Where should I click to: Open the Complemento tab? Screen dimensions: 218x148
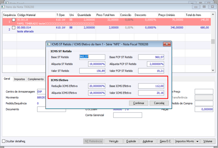35,79
